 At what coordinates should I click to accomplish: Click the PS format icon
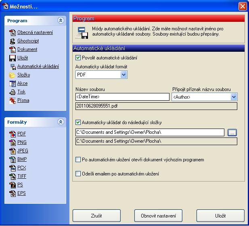point(13,185)
